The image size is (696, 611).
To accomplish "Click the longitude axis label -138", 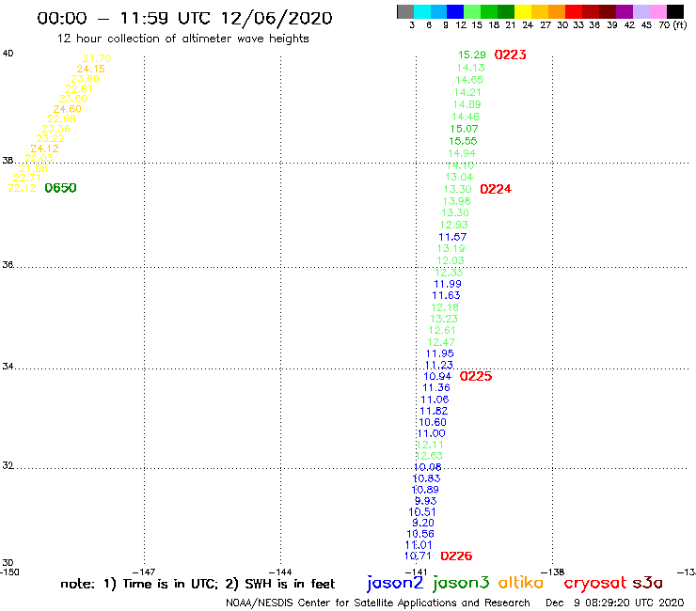I will [x=553, y=572].
